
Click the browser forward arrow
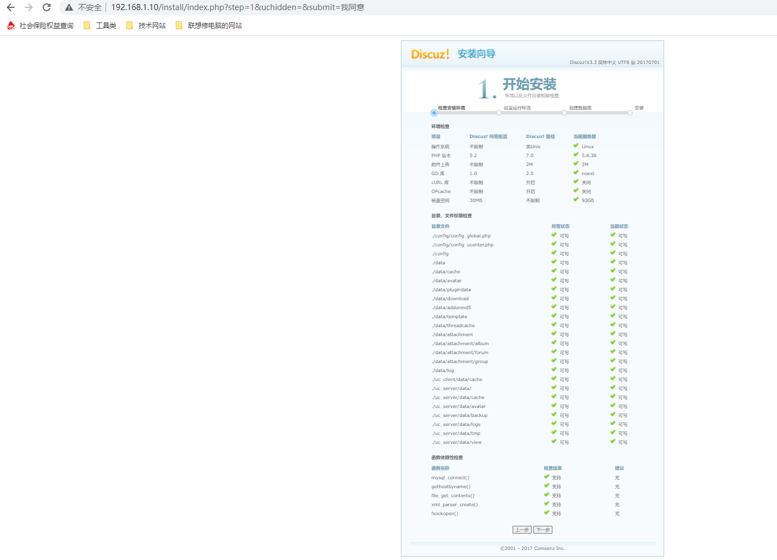coord(29,7)
